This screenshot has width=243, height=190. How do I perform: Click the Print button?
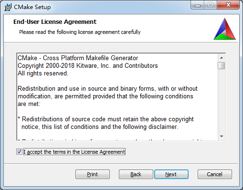tap(93, 174)
